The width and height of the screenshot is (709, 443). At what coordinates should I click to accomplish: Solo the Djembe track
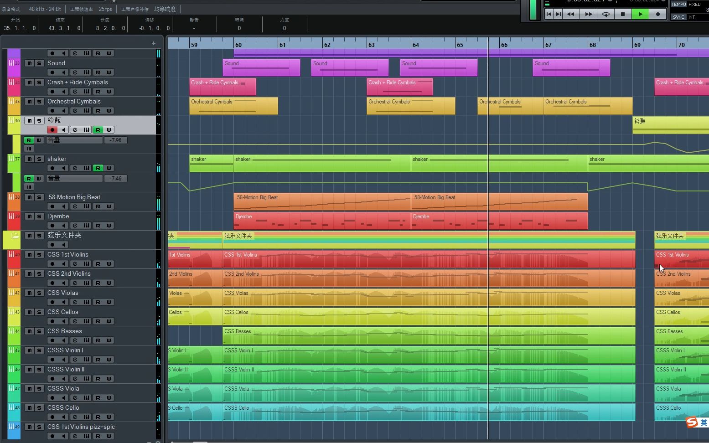(39, 216)
